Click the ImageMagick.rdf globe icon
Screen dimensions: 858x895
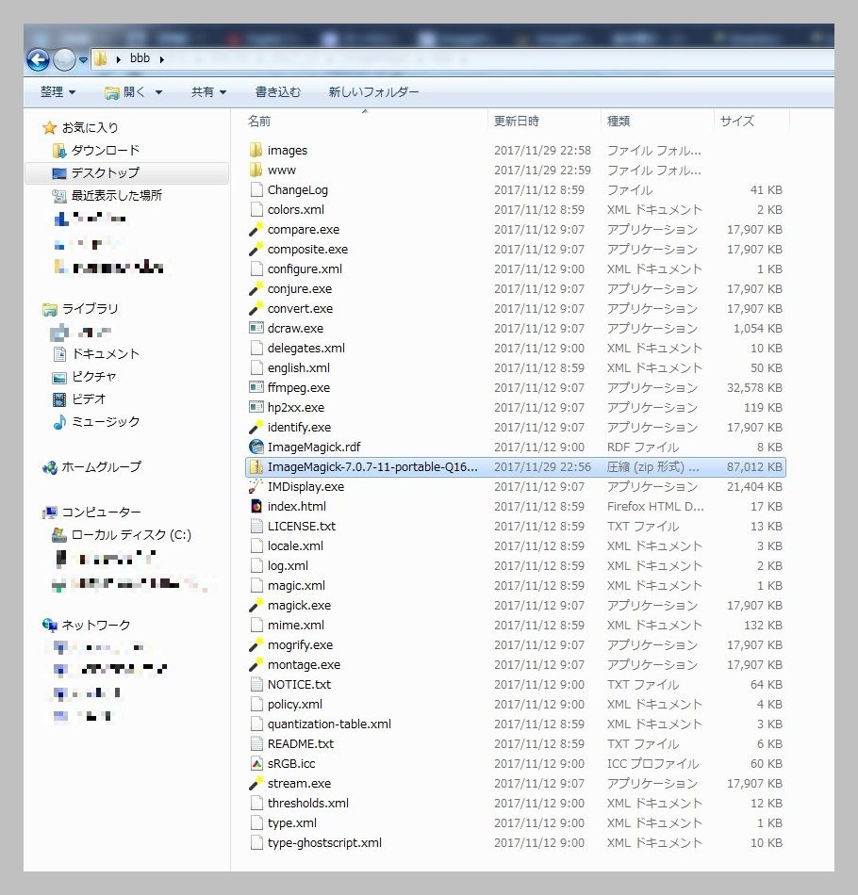click(x=256, y=447)
